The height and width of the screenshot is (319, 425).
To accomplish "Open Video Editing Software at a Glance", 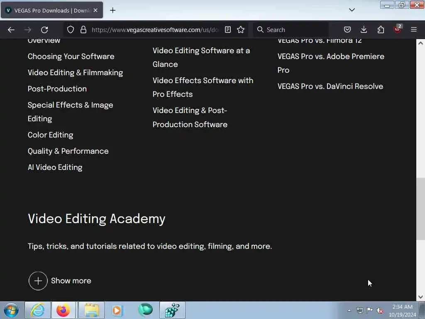I will [201, 57].
